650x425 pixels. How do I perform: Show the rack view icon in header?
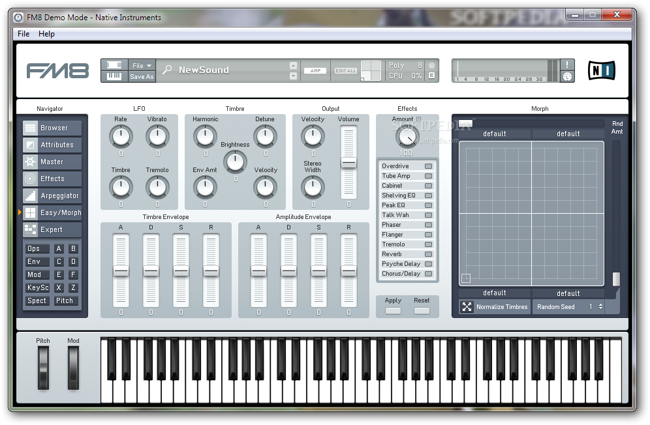[114, 65]
